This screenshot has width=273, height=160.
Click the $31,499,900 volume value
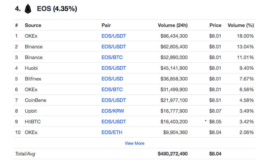pos(174,90)
